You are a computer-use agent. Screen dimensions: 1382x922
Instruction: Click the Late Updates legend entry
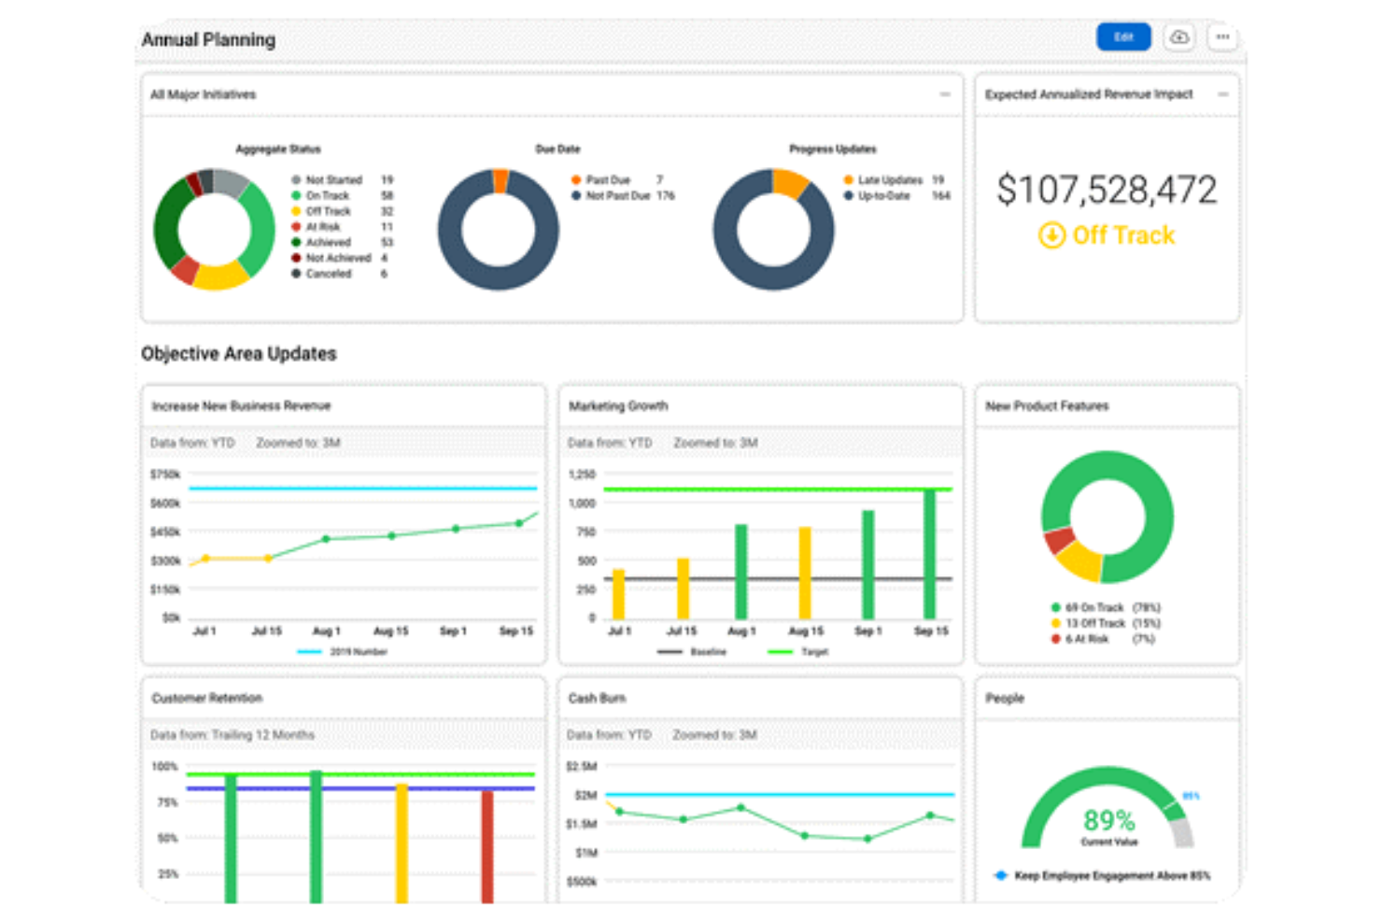point(894,179)
